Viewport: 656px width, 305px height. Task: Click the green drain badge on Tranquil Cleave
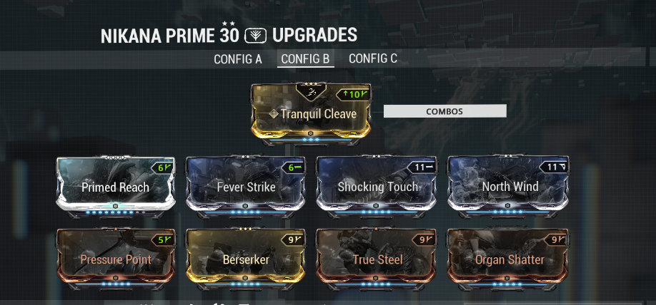(x=354, y=94)
